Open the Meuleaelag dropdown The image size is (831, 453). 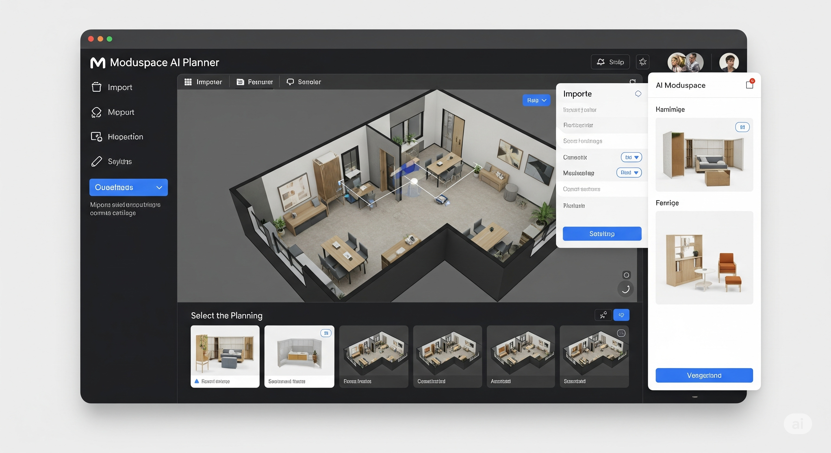(x=629, y=173)
